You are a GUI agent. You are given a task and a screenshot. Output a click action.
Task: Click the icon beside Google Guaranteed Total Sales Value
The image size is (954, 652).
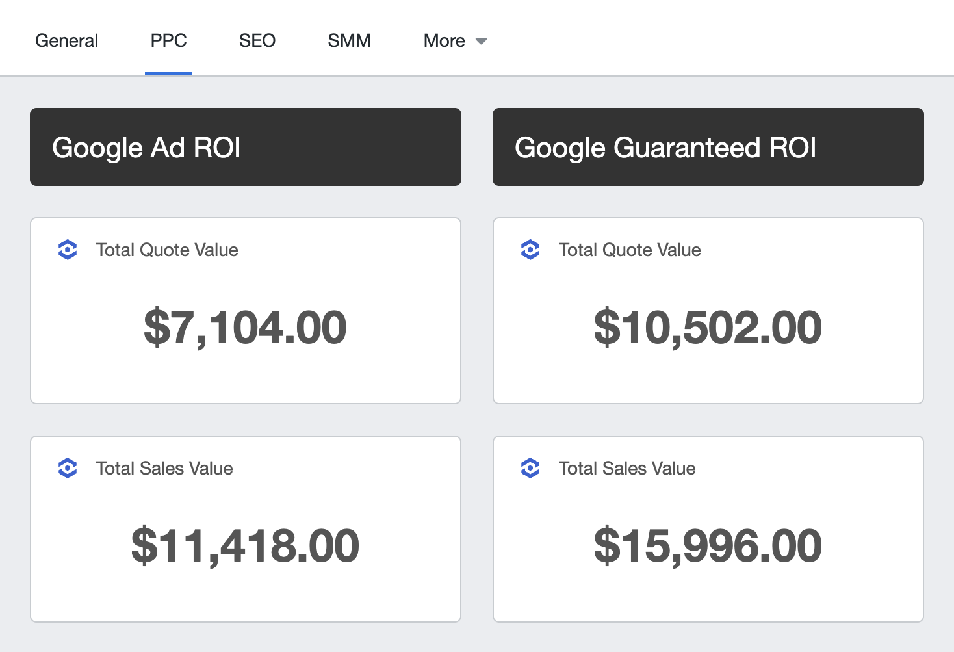[530, 468]
